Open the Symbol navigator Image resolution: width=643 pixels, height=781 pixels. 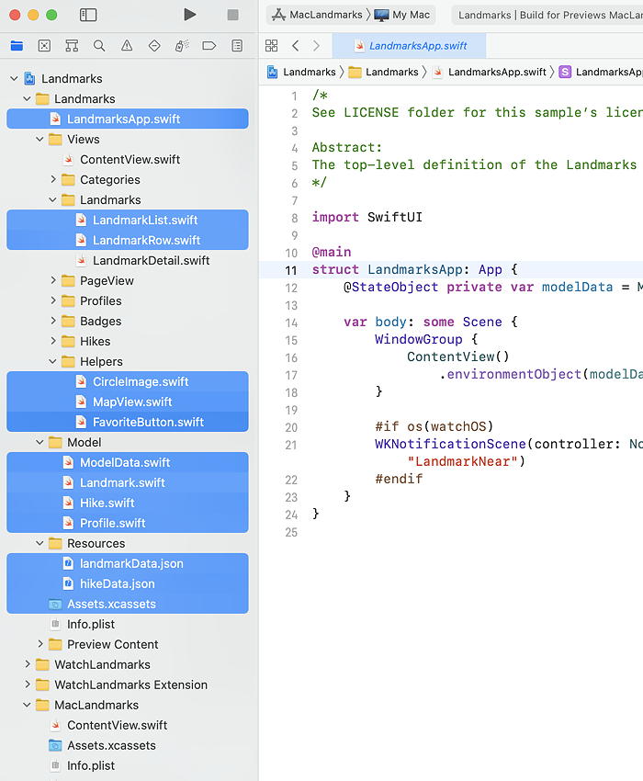point(72,46)
